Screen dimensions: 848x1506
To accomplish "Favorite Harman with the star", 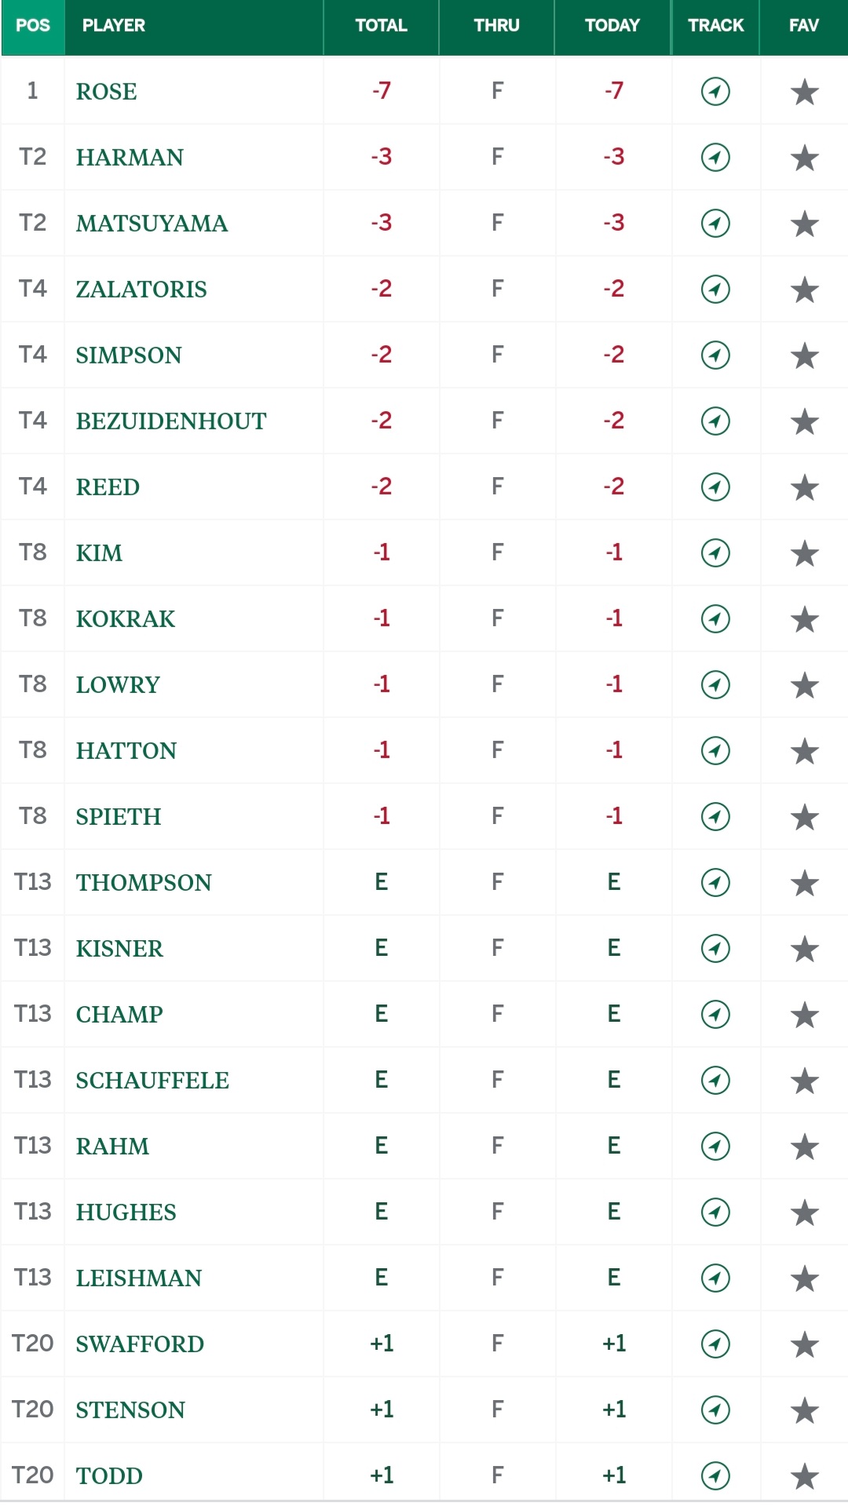I will (805, 158).
